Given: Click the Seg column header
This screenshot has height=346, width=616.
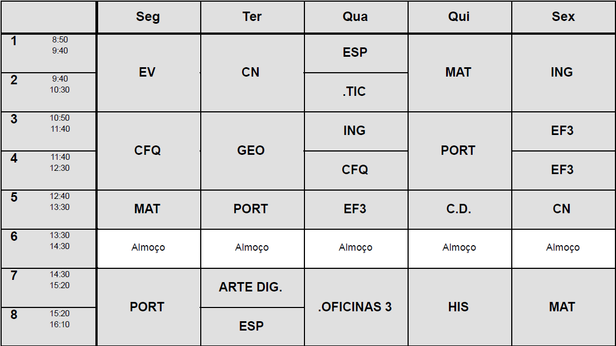Looking at the screenshot, I should click(148, 17).
